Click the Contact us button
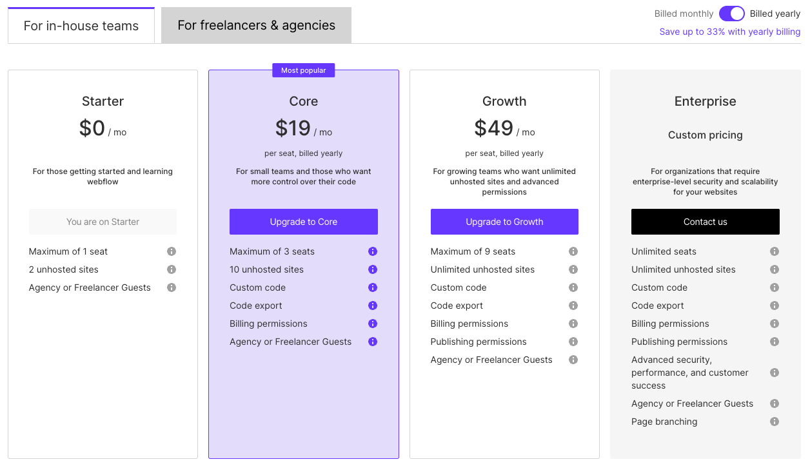Viewport: 810px width, 466px height. (x=705, y=222)
